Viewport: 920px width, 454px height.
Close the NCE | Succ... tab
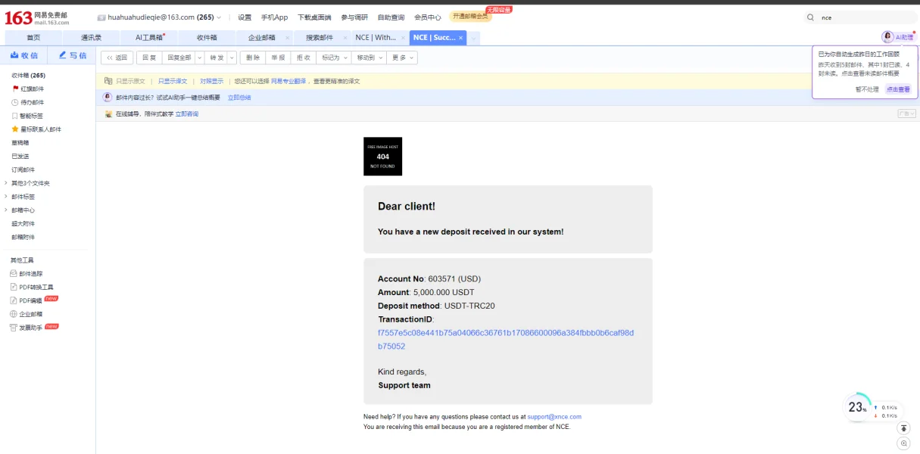[x=460, y=38]
